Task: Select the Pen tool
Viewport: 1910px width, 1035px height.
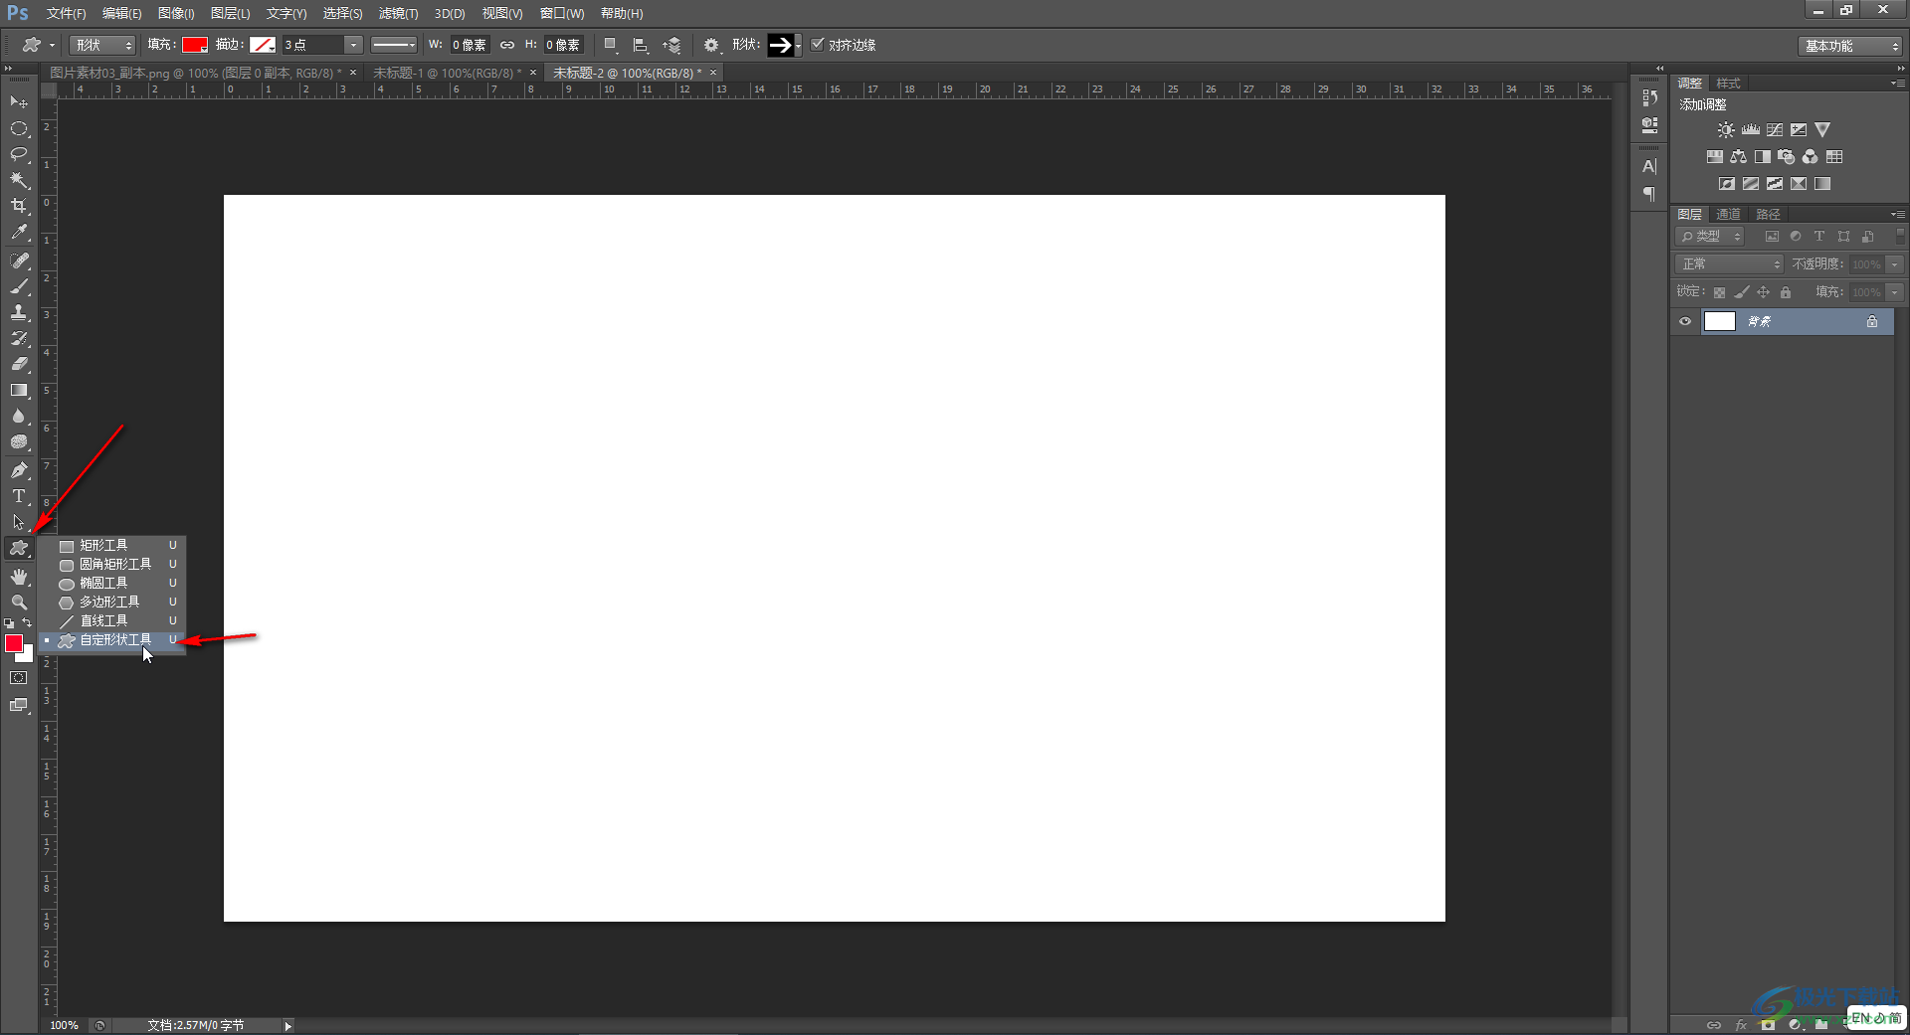Action: (x=19, y=470)
